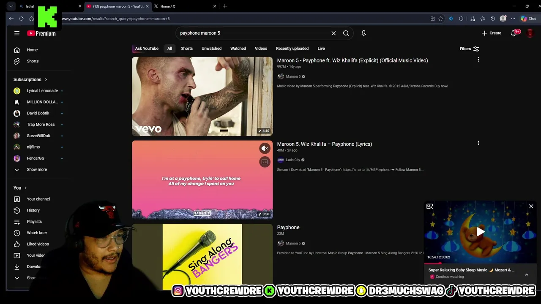Start voice search with the microphone
The image size is (541, 304).
pos(363,33)
